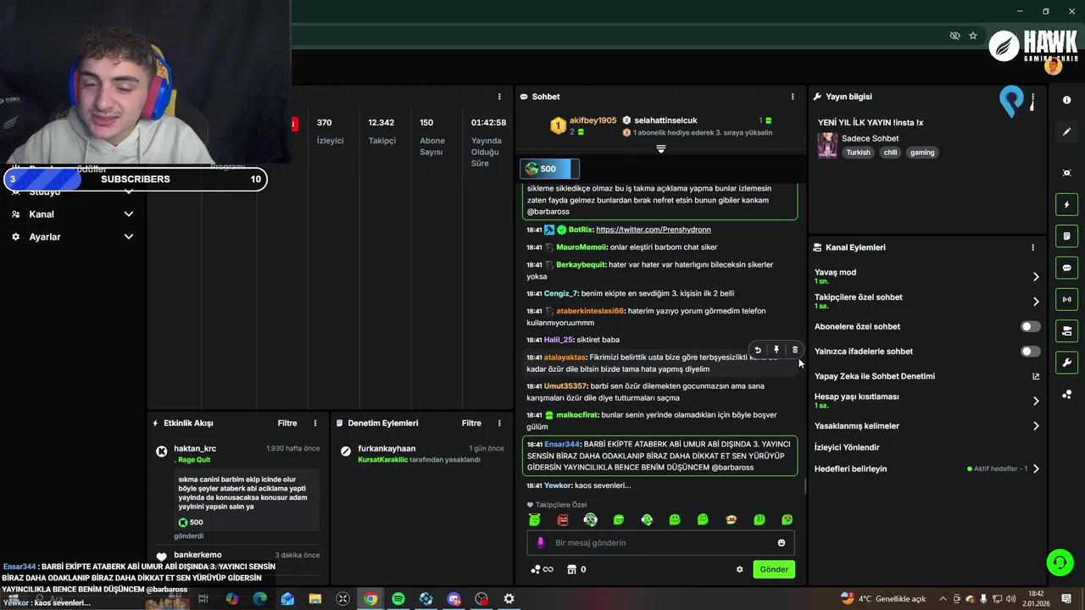
Task: Open Kanal Eylemleri panel three-dot menu
Action: (x=1032, y=247)
